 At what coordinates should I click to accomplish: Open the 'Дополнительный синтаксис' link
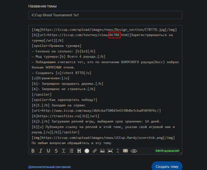coord(50,167)
